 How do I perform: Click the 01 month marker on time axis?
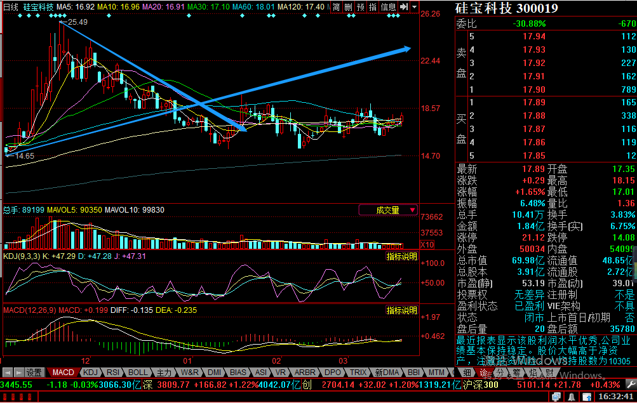[x=187, y=360]
